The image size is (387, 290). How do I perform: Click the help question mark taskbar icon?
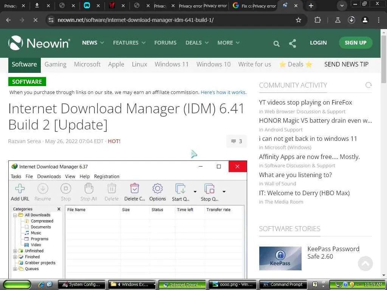tap(315, 284)
